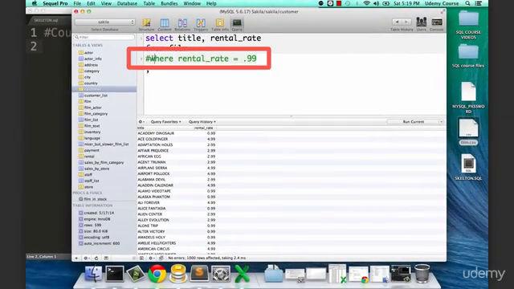Click the query editor first line
Image resolution: width=514 pixels, height=289 pixels.
tap(203, 39)
